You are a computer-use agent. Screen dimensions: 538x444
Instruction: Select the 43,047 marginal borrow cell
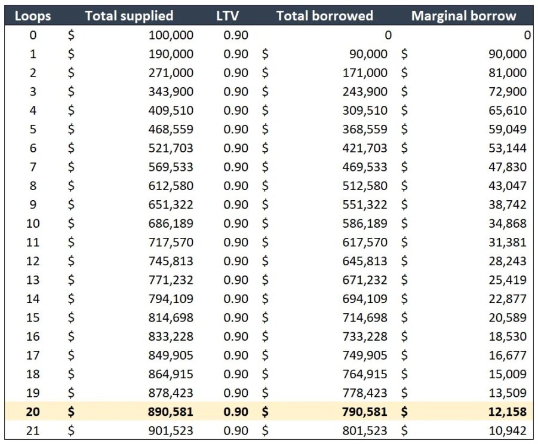click(x=506, y=186)
